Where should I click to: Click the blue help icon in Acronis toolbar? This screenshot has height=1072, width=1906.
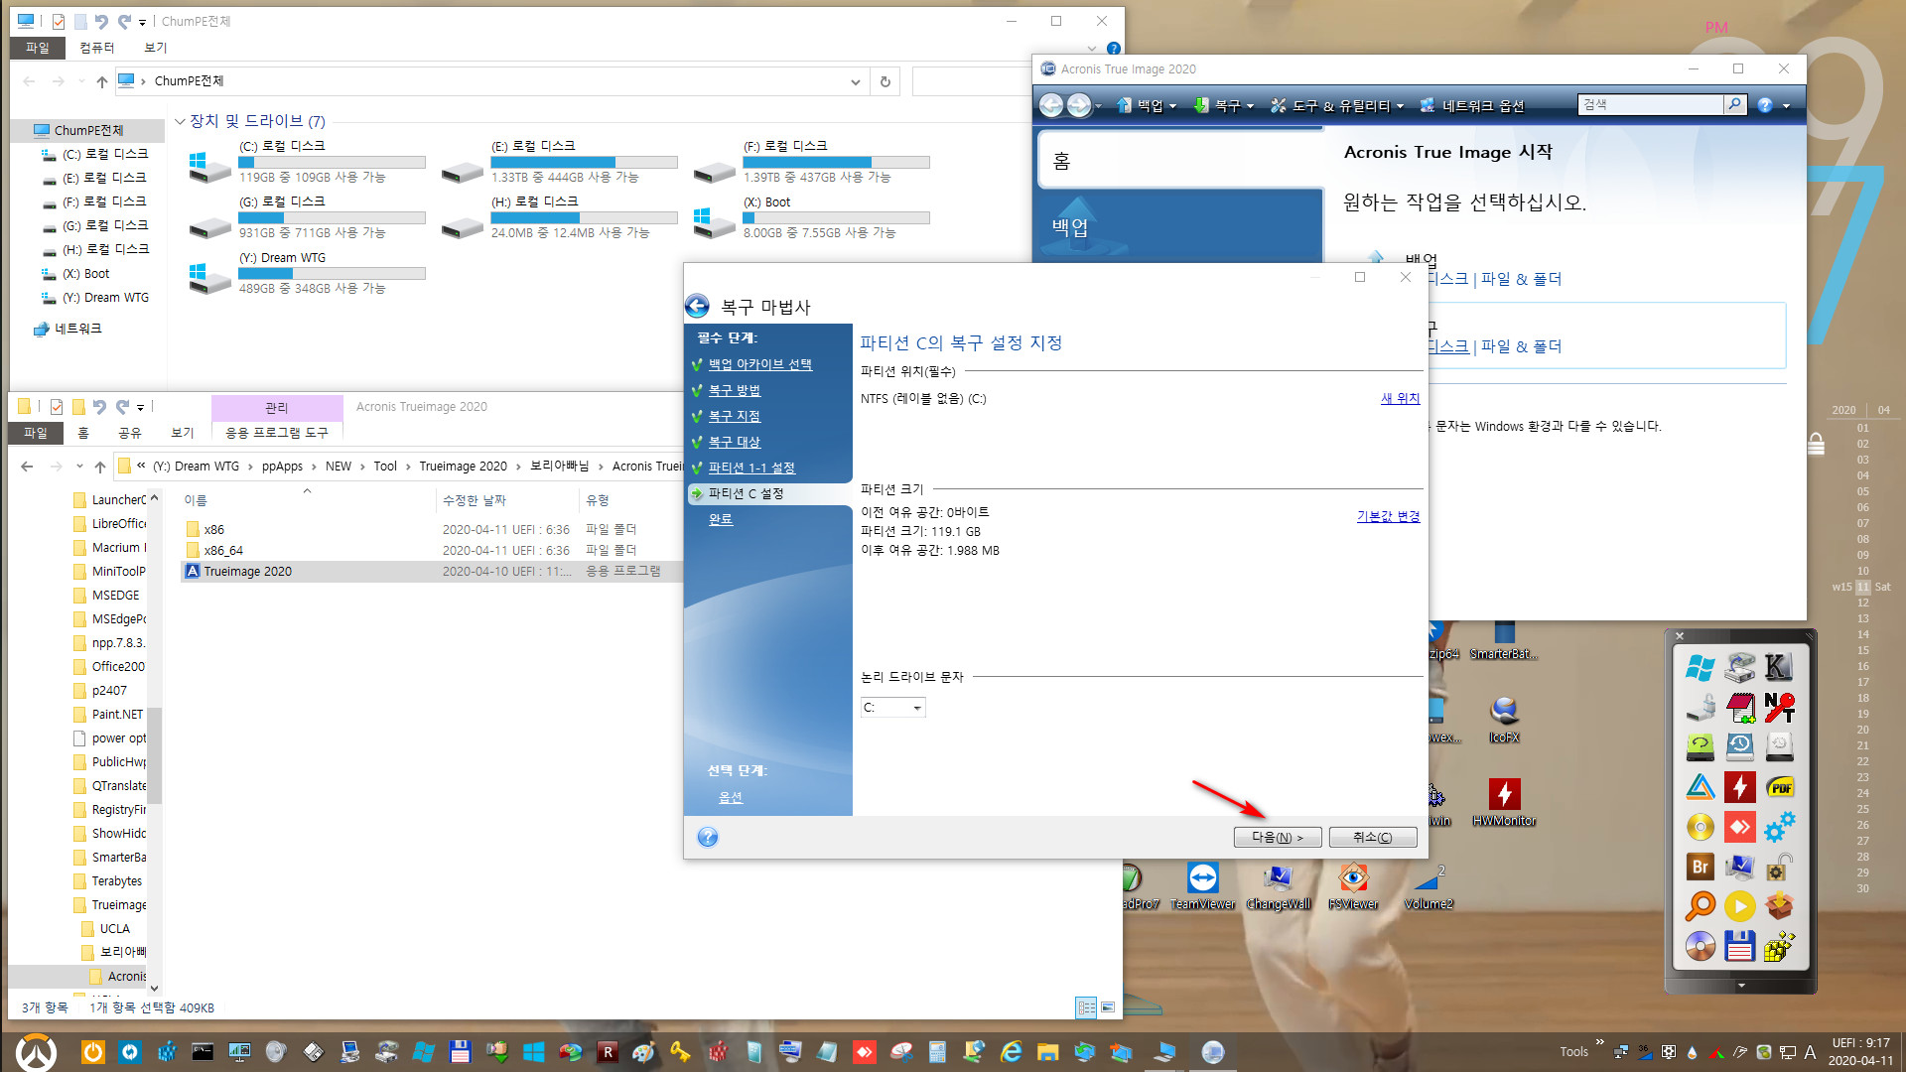coord(1765,105)
